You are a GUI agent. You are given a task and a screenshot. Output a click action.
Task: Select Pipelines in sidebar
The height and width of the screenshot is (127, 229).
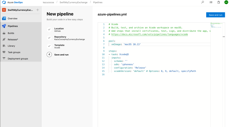point(13,26)
